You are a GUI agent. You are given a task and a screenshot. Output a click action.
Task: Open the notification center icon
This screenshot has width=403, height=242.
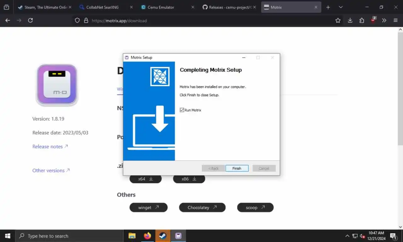pyautogui.click(x=393, y=236)
